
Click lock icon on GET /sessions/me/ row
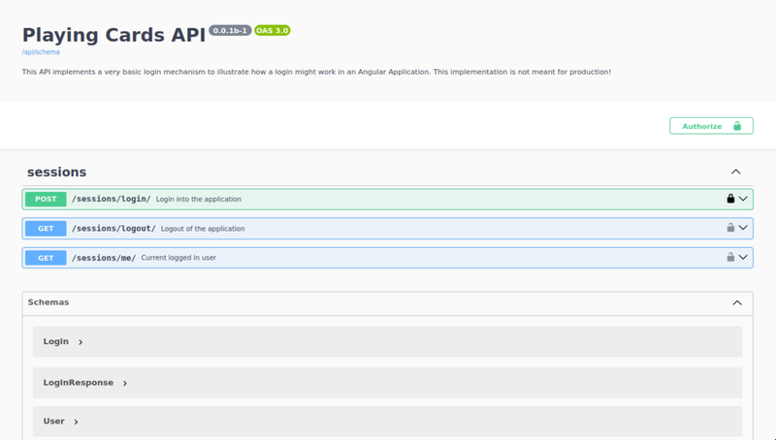[730, 258]
